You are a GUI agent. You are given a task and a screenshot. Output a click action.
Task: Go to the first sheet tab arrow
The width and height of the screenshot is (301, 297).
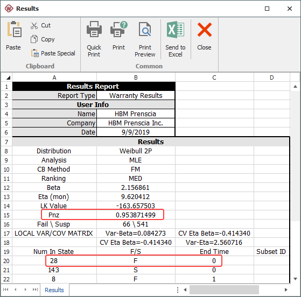tap(6, 289)
